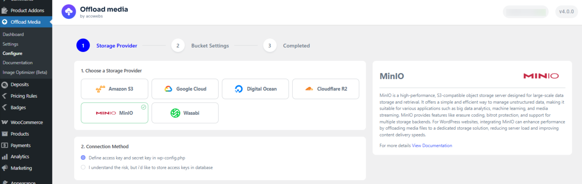Open the View Documentation link

[432, 145]
